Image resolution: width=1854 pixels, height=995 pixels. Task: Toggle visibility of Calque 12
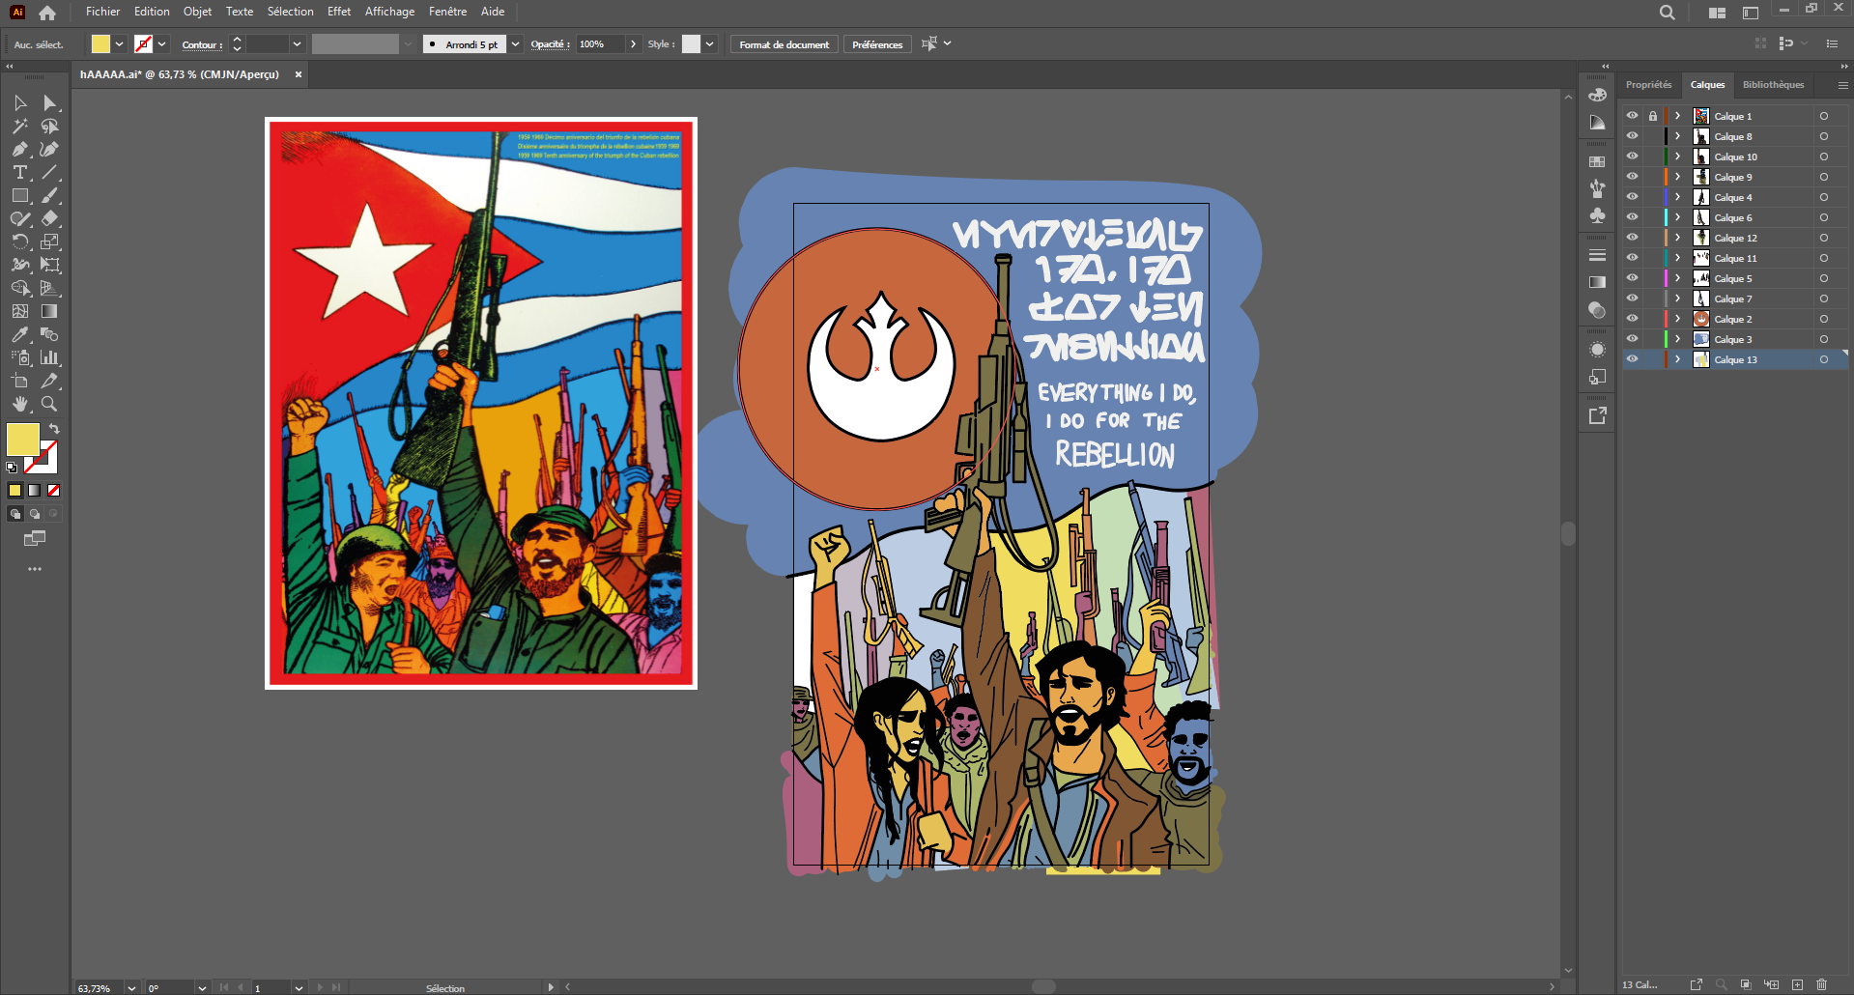(1632, 238)
